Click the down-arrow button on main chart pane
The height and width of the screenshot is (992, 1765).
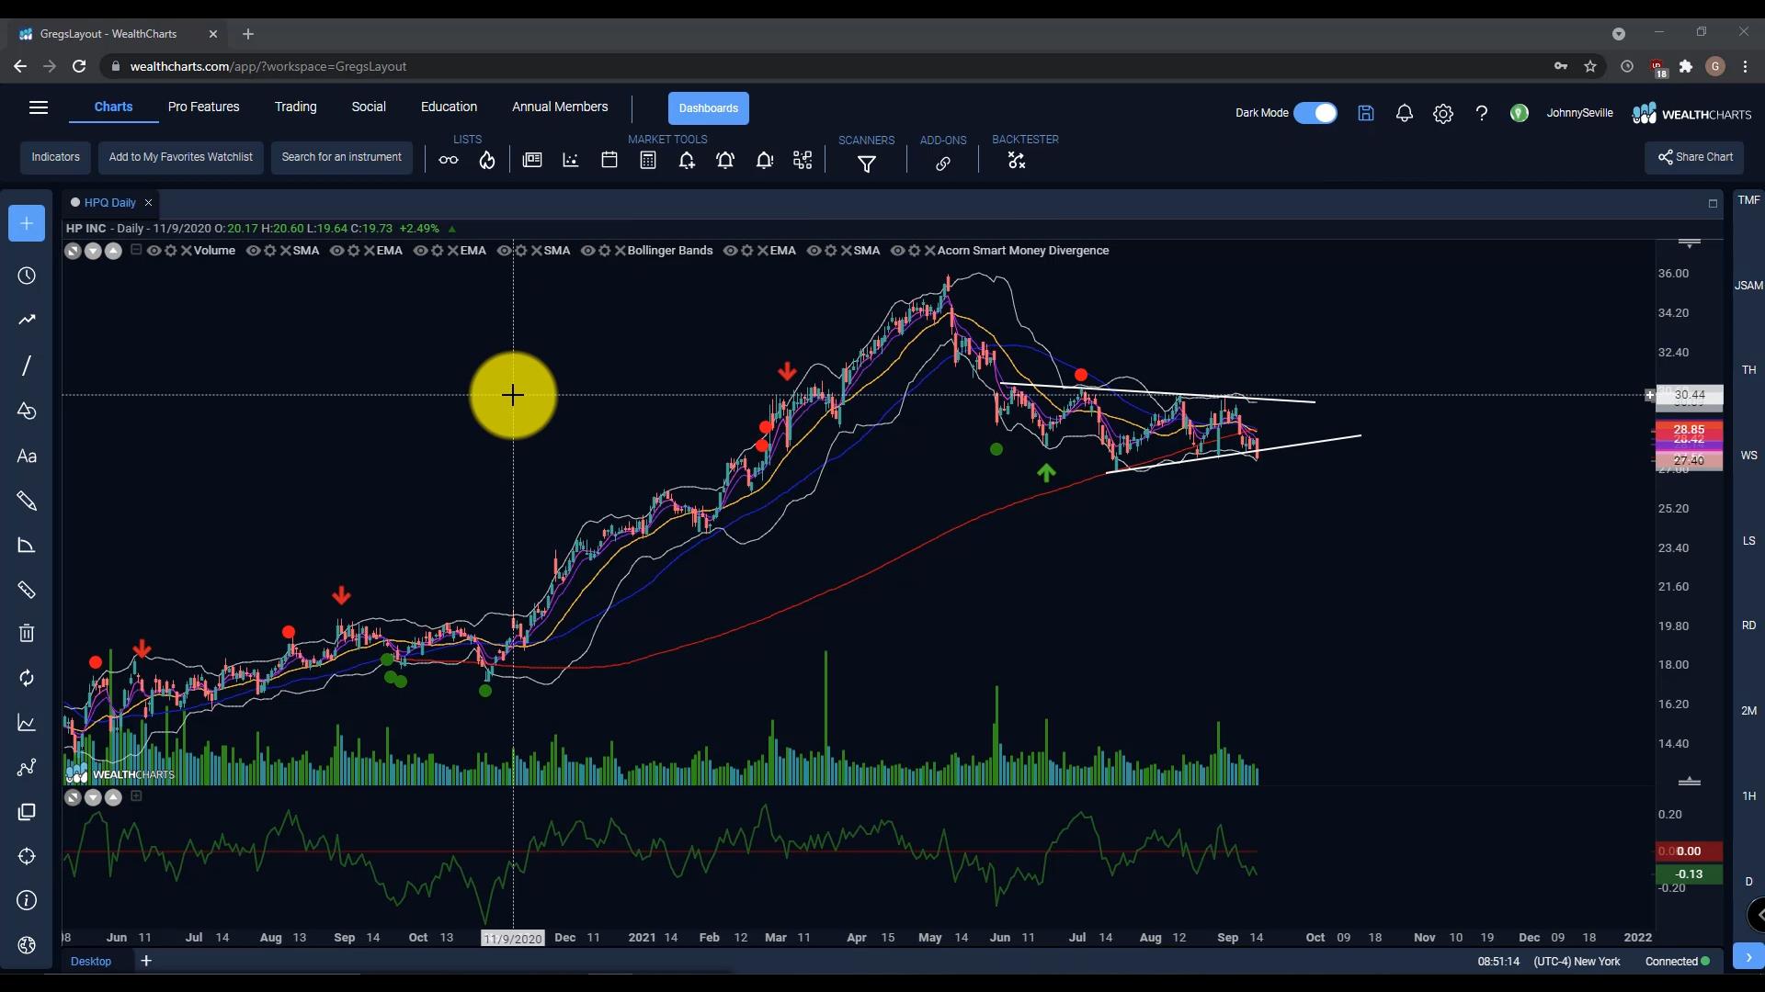(x=93, y=251)
